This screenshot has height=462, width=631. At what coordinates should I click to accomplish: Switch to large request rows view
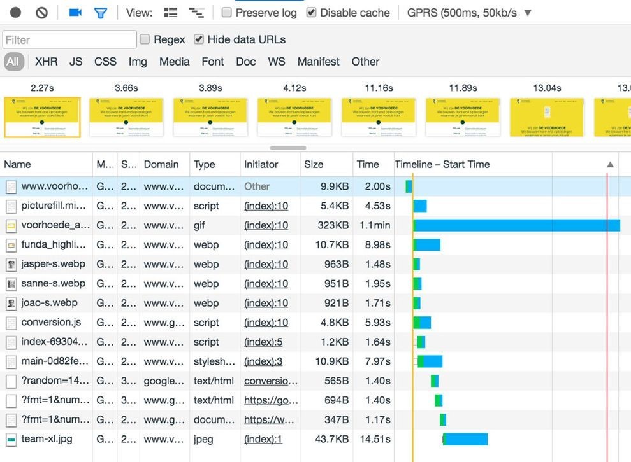tap(171, 13)
